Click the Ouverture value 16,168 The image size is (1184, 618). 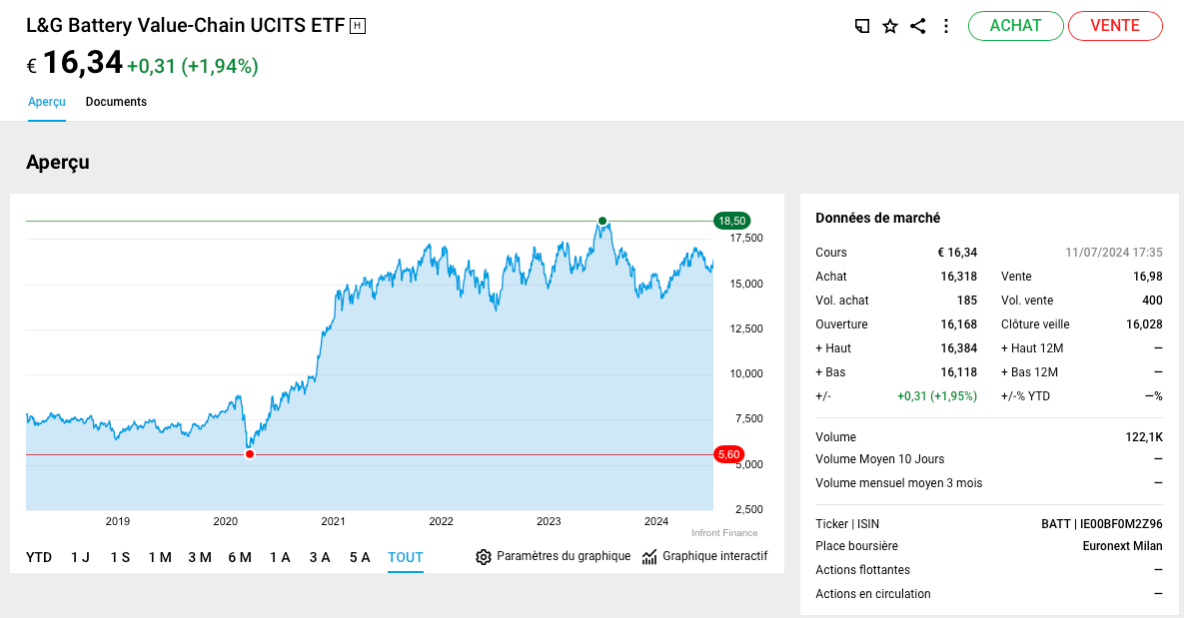tap(959, 324)
